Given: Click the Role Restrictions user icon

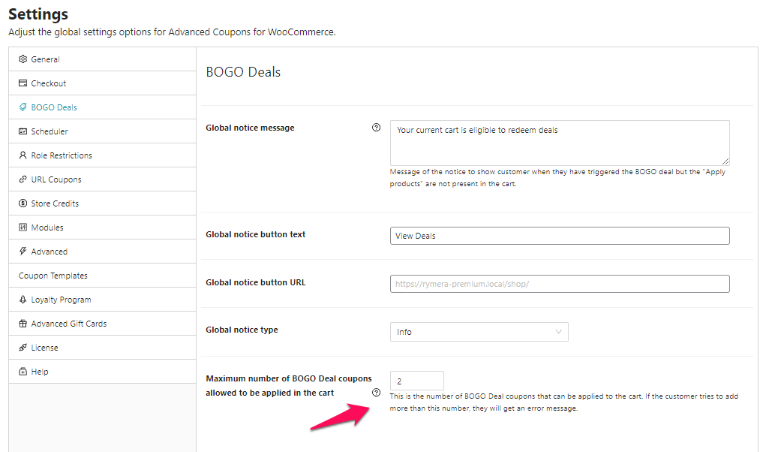Looking at the screenshot, I should coord(23,155).
